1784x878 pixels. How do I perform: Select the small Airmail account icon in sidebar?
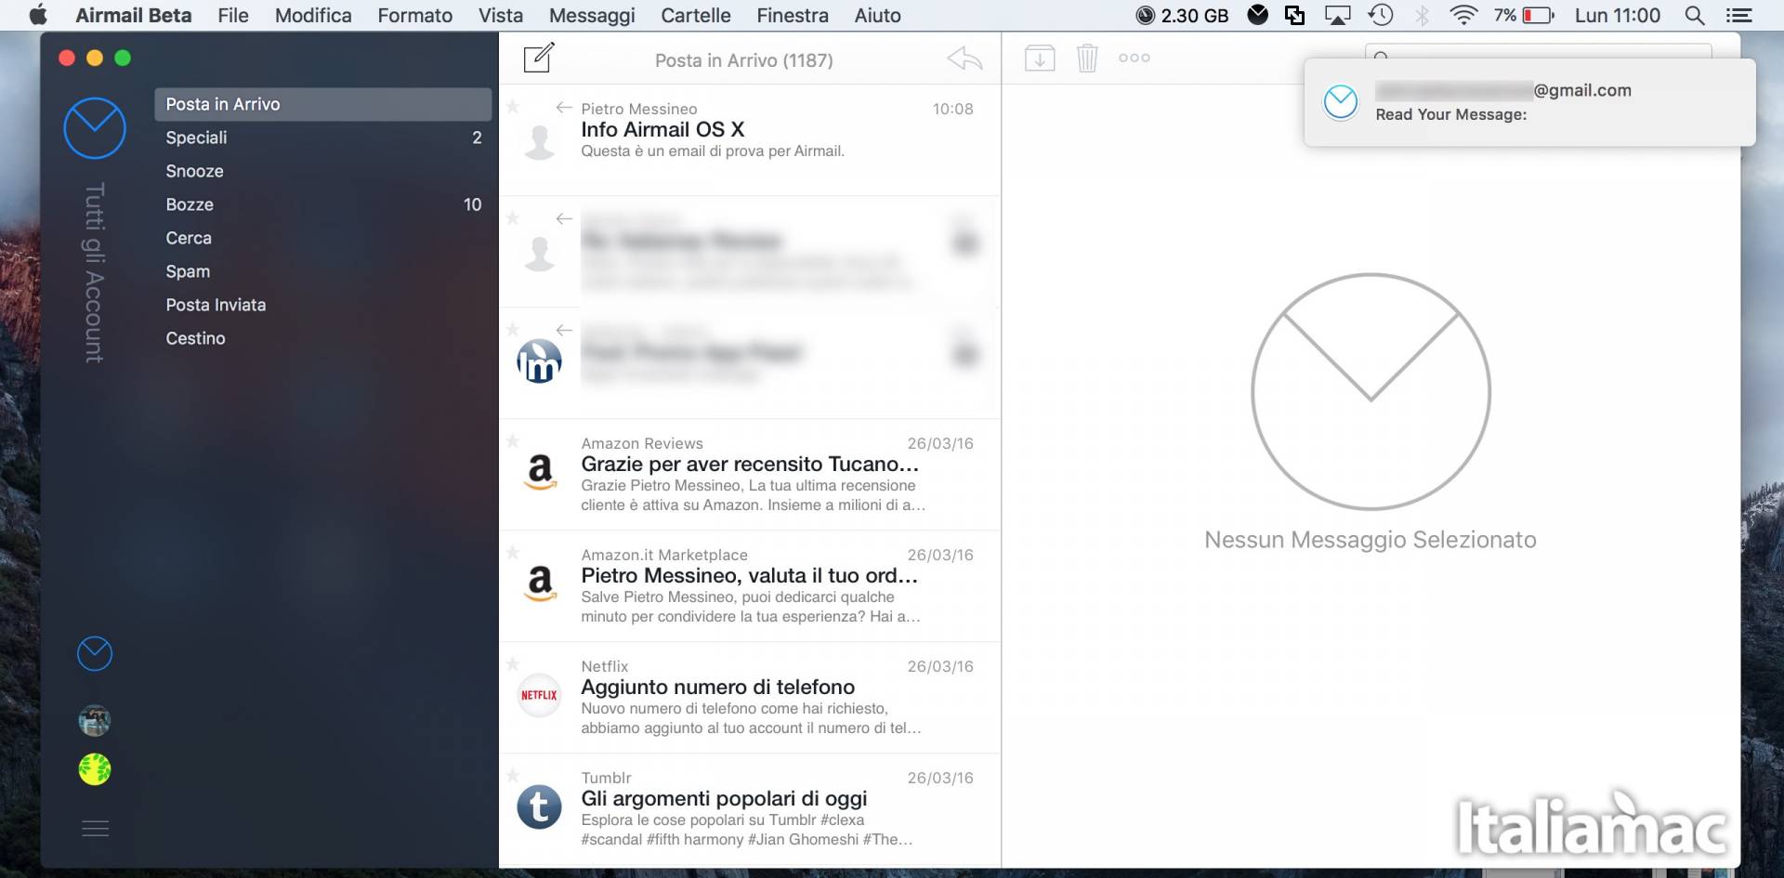(x=95, y=654)
